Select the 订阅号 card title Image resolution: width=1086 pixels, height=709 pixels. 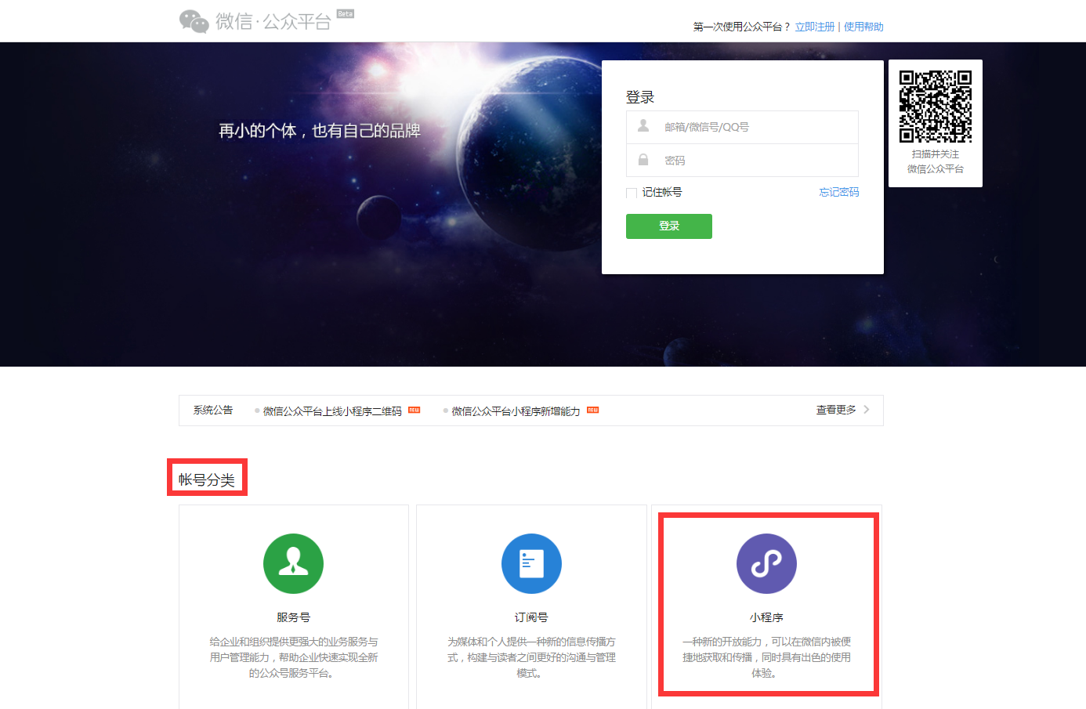(531, 617)
